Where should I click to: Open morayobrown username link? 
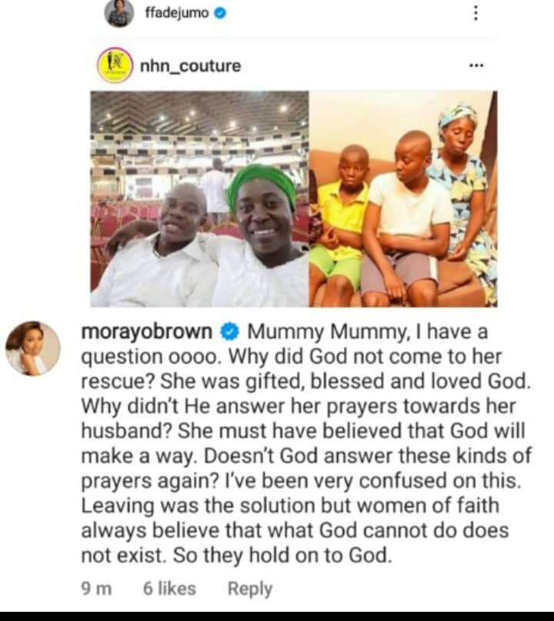(x=147, y=331)
